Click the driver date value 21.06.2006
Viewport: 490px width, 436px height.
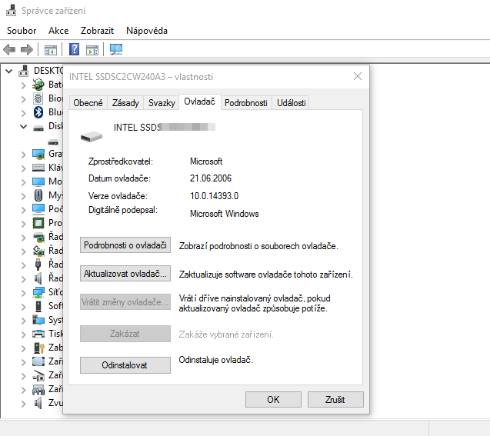tap(211, 178)
